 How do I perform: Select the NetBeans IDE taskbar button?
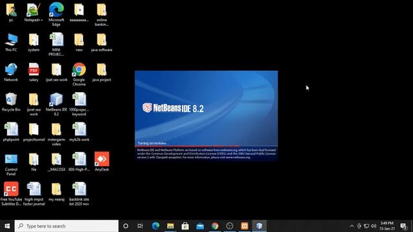point(259,226)
